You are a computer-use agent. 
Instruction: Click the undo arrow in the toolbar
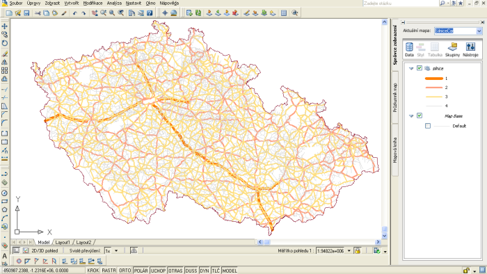click(x=74, y=13)
